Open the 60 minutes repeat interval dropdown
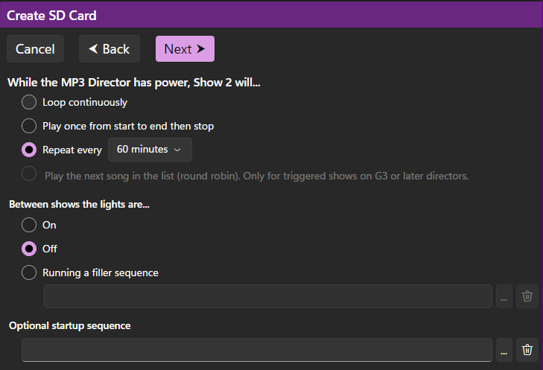543x370 pixels. 150,150
